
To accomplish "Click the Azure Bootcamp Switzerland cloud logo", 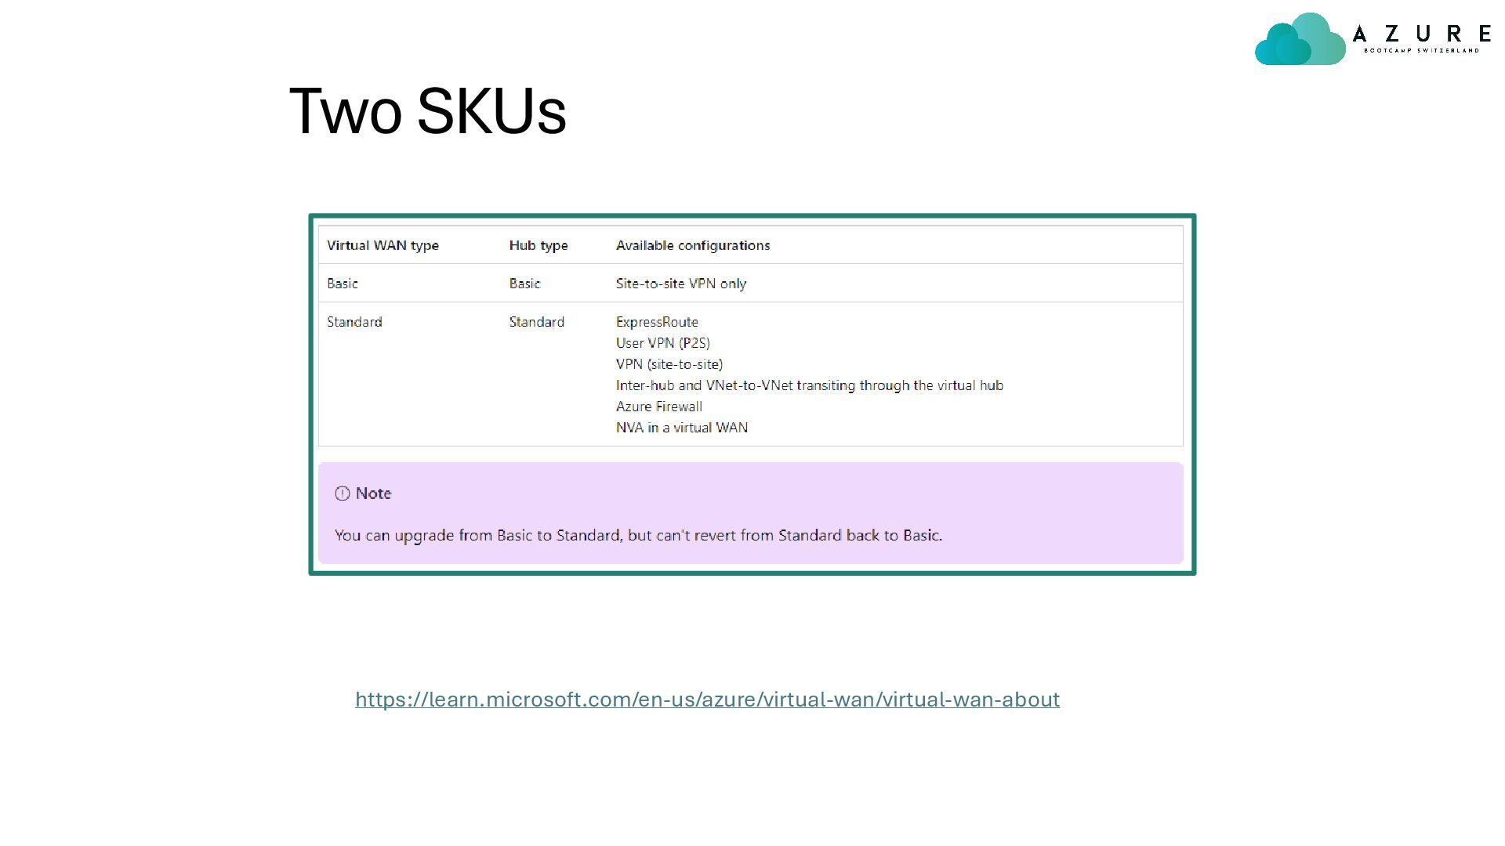I will tap(1300, 38).
